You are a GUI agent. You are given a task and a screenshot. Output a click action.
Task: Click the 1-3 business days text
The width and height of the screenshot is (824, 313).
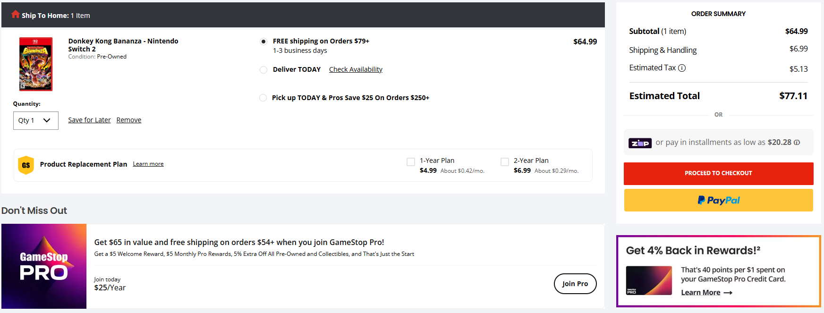300,51
